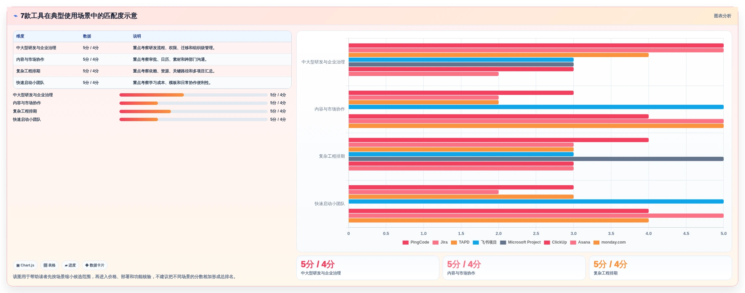Click the 中大型研发与企业治理 chart axis label

[323, 62]
